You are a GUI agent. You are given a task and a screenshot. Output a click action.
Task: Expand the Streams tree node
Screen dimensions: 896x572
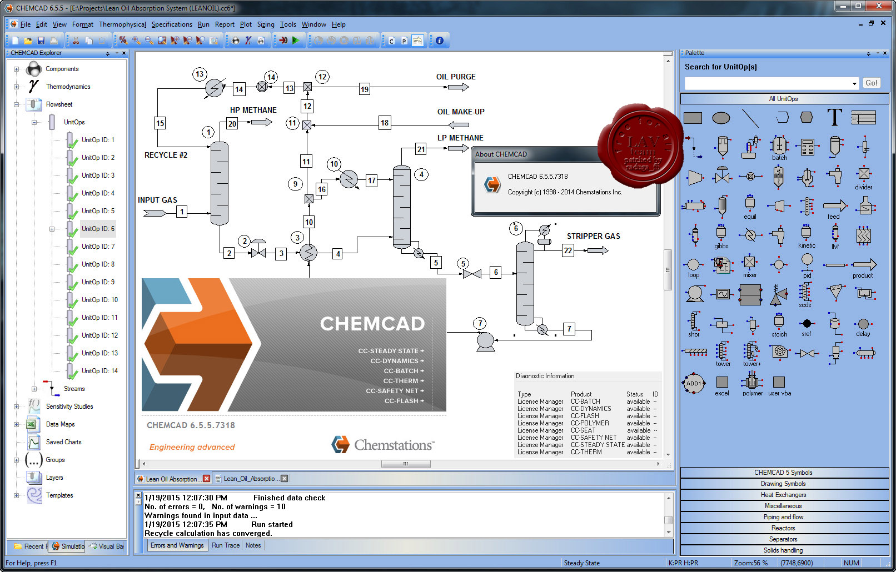[34, 389]
